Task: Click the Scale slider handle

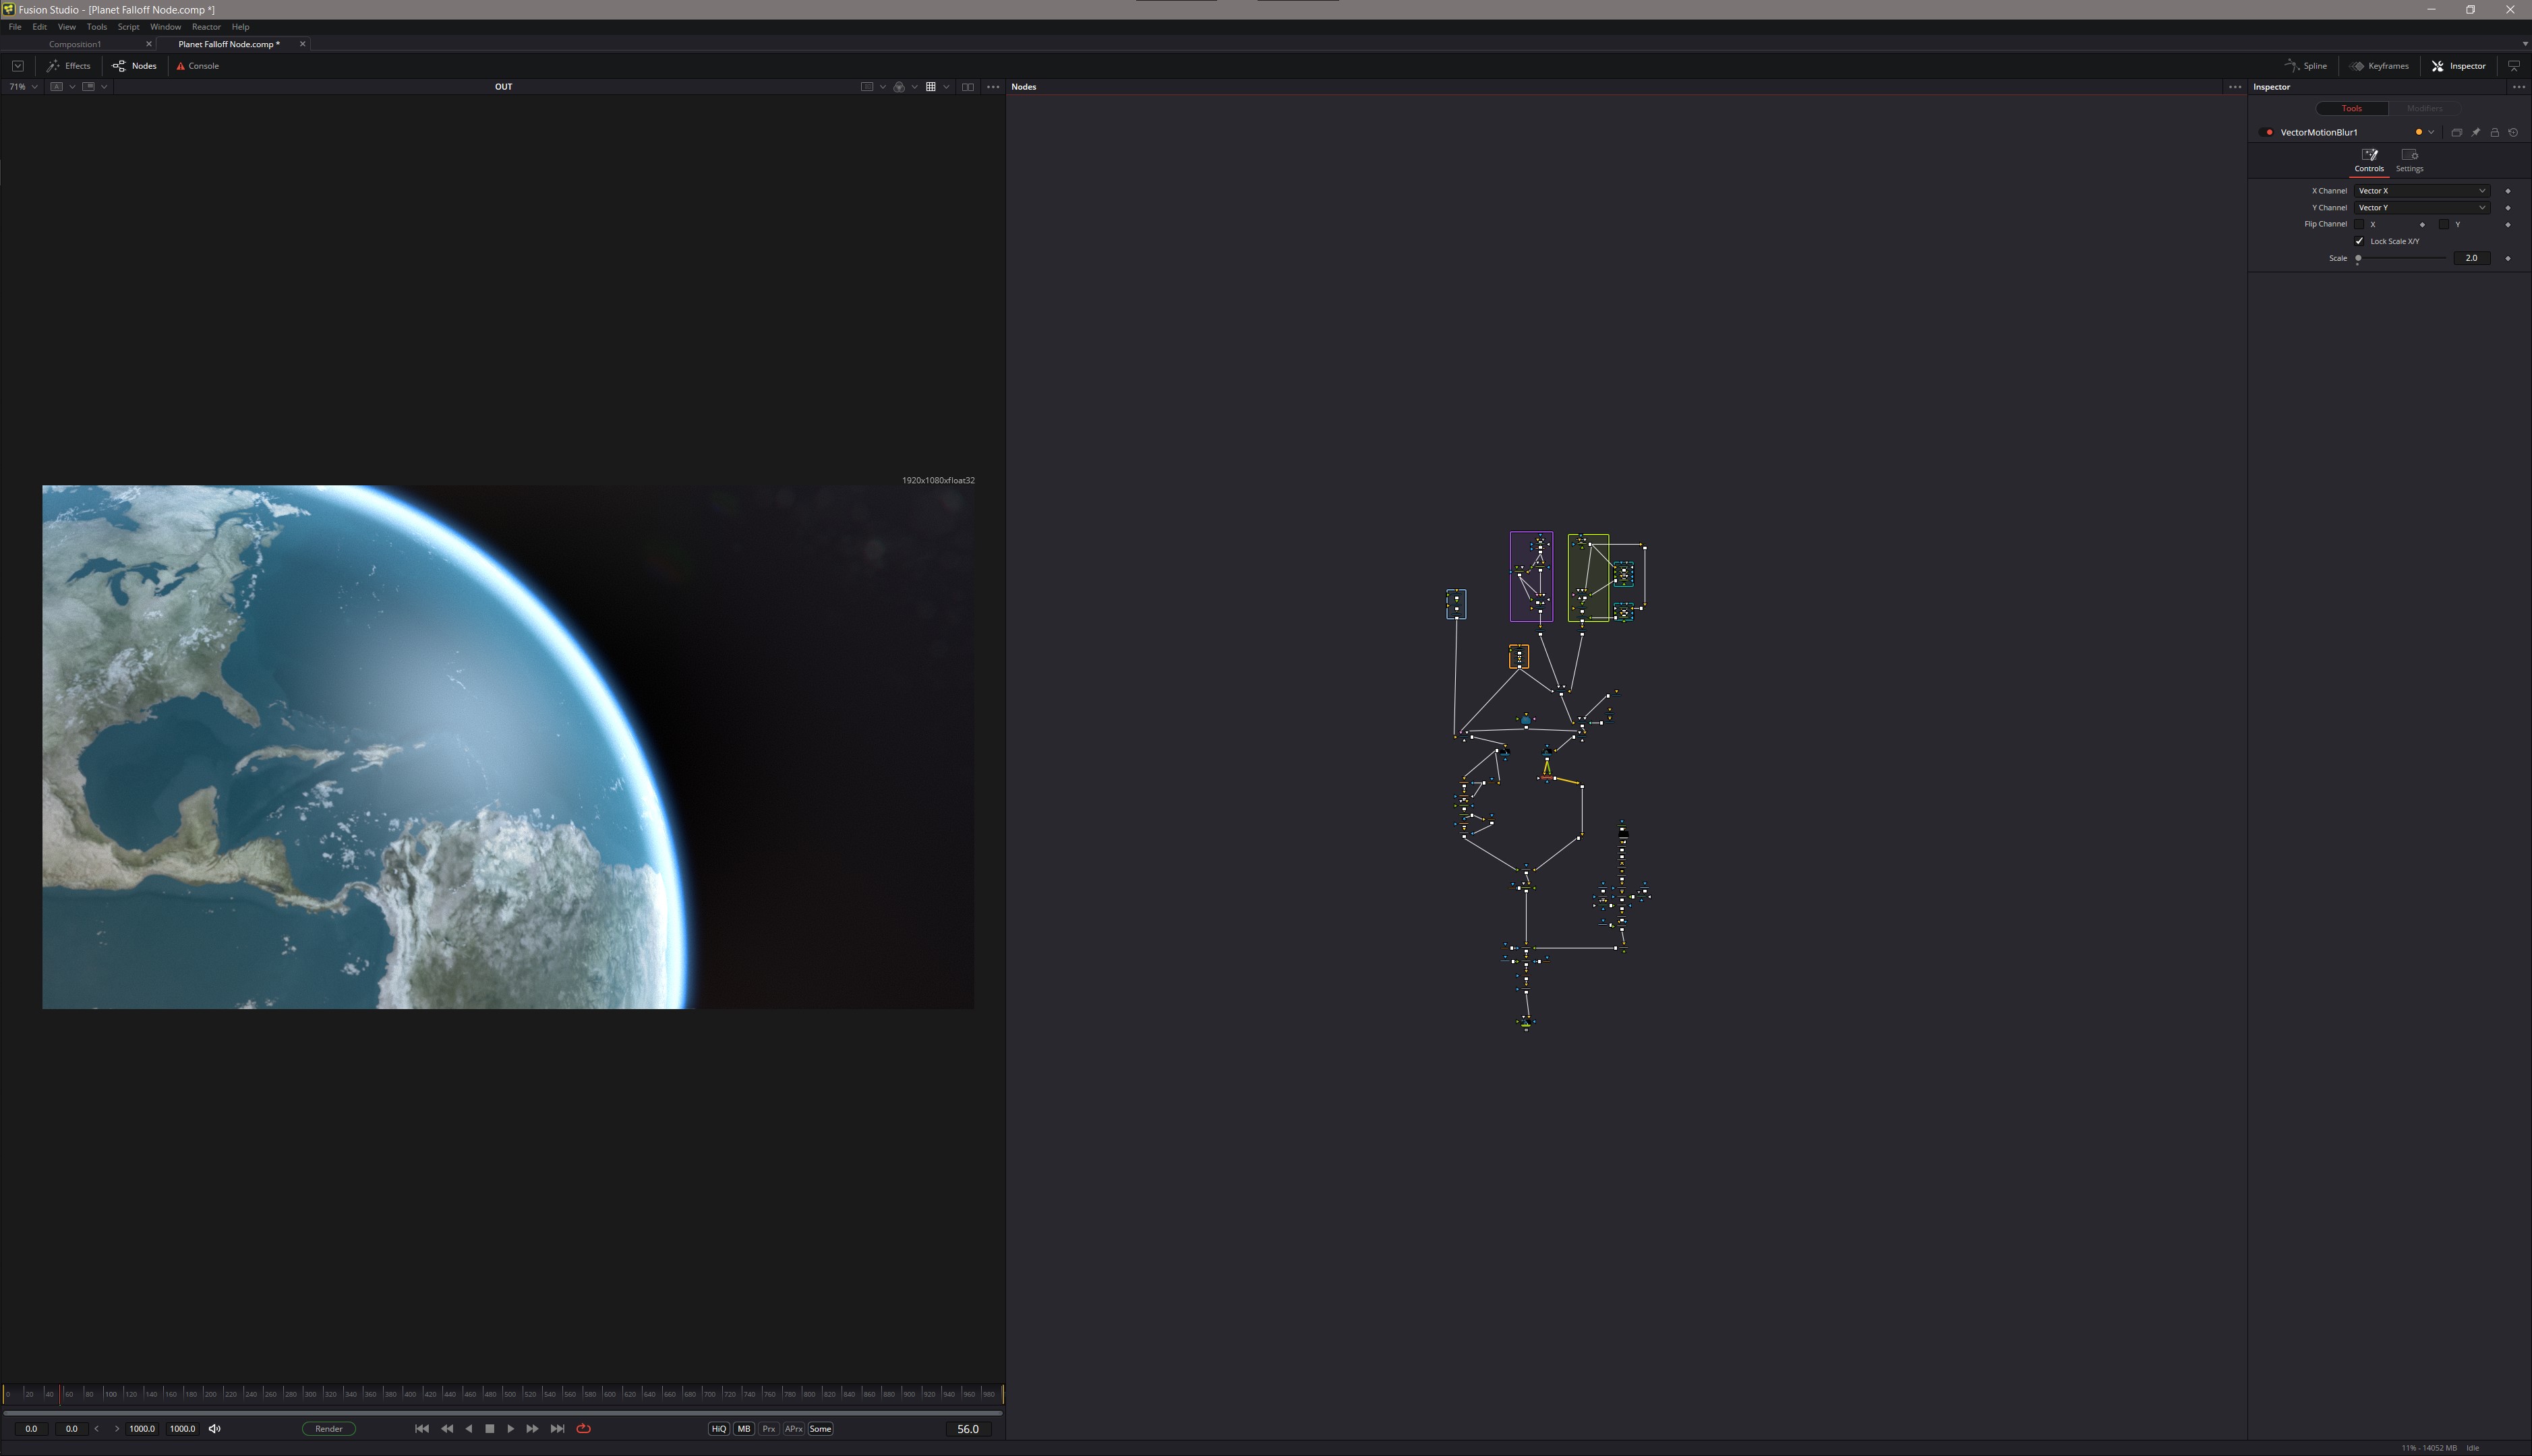Action: click(x=2358, y=258)
